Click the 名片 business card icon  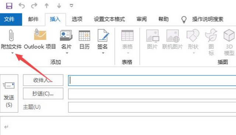[x=66, y=36]
